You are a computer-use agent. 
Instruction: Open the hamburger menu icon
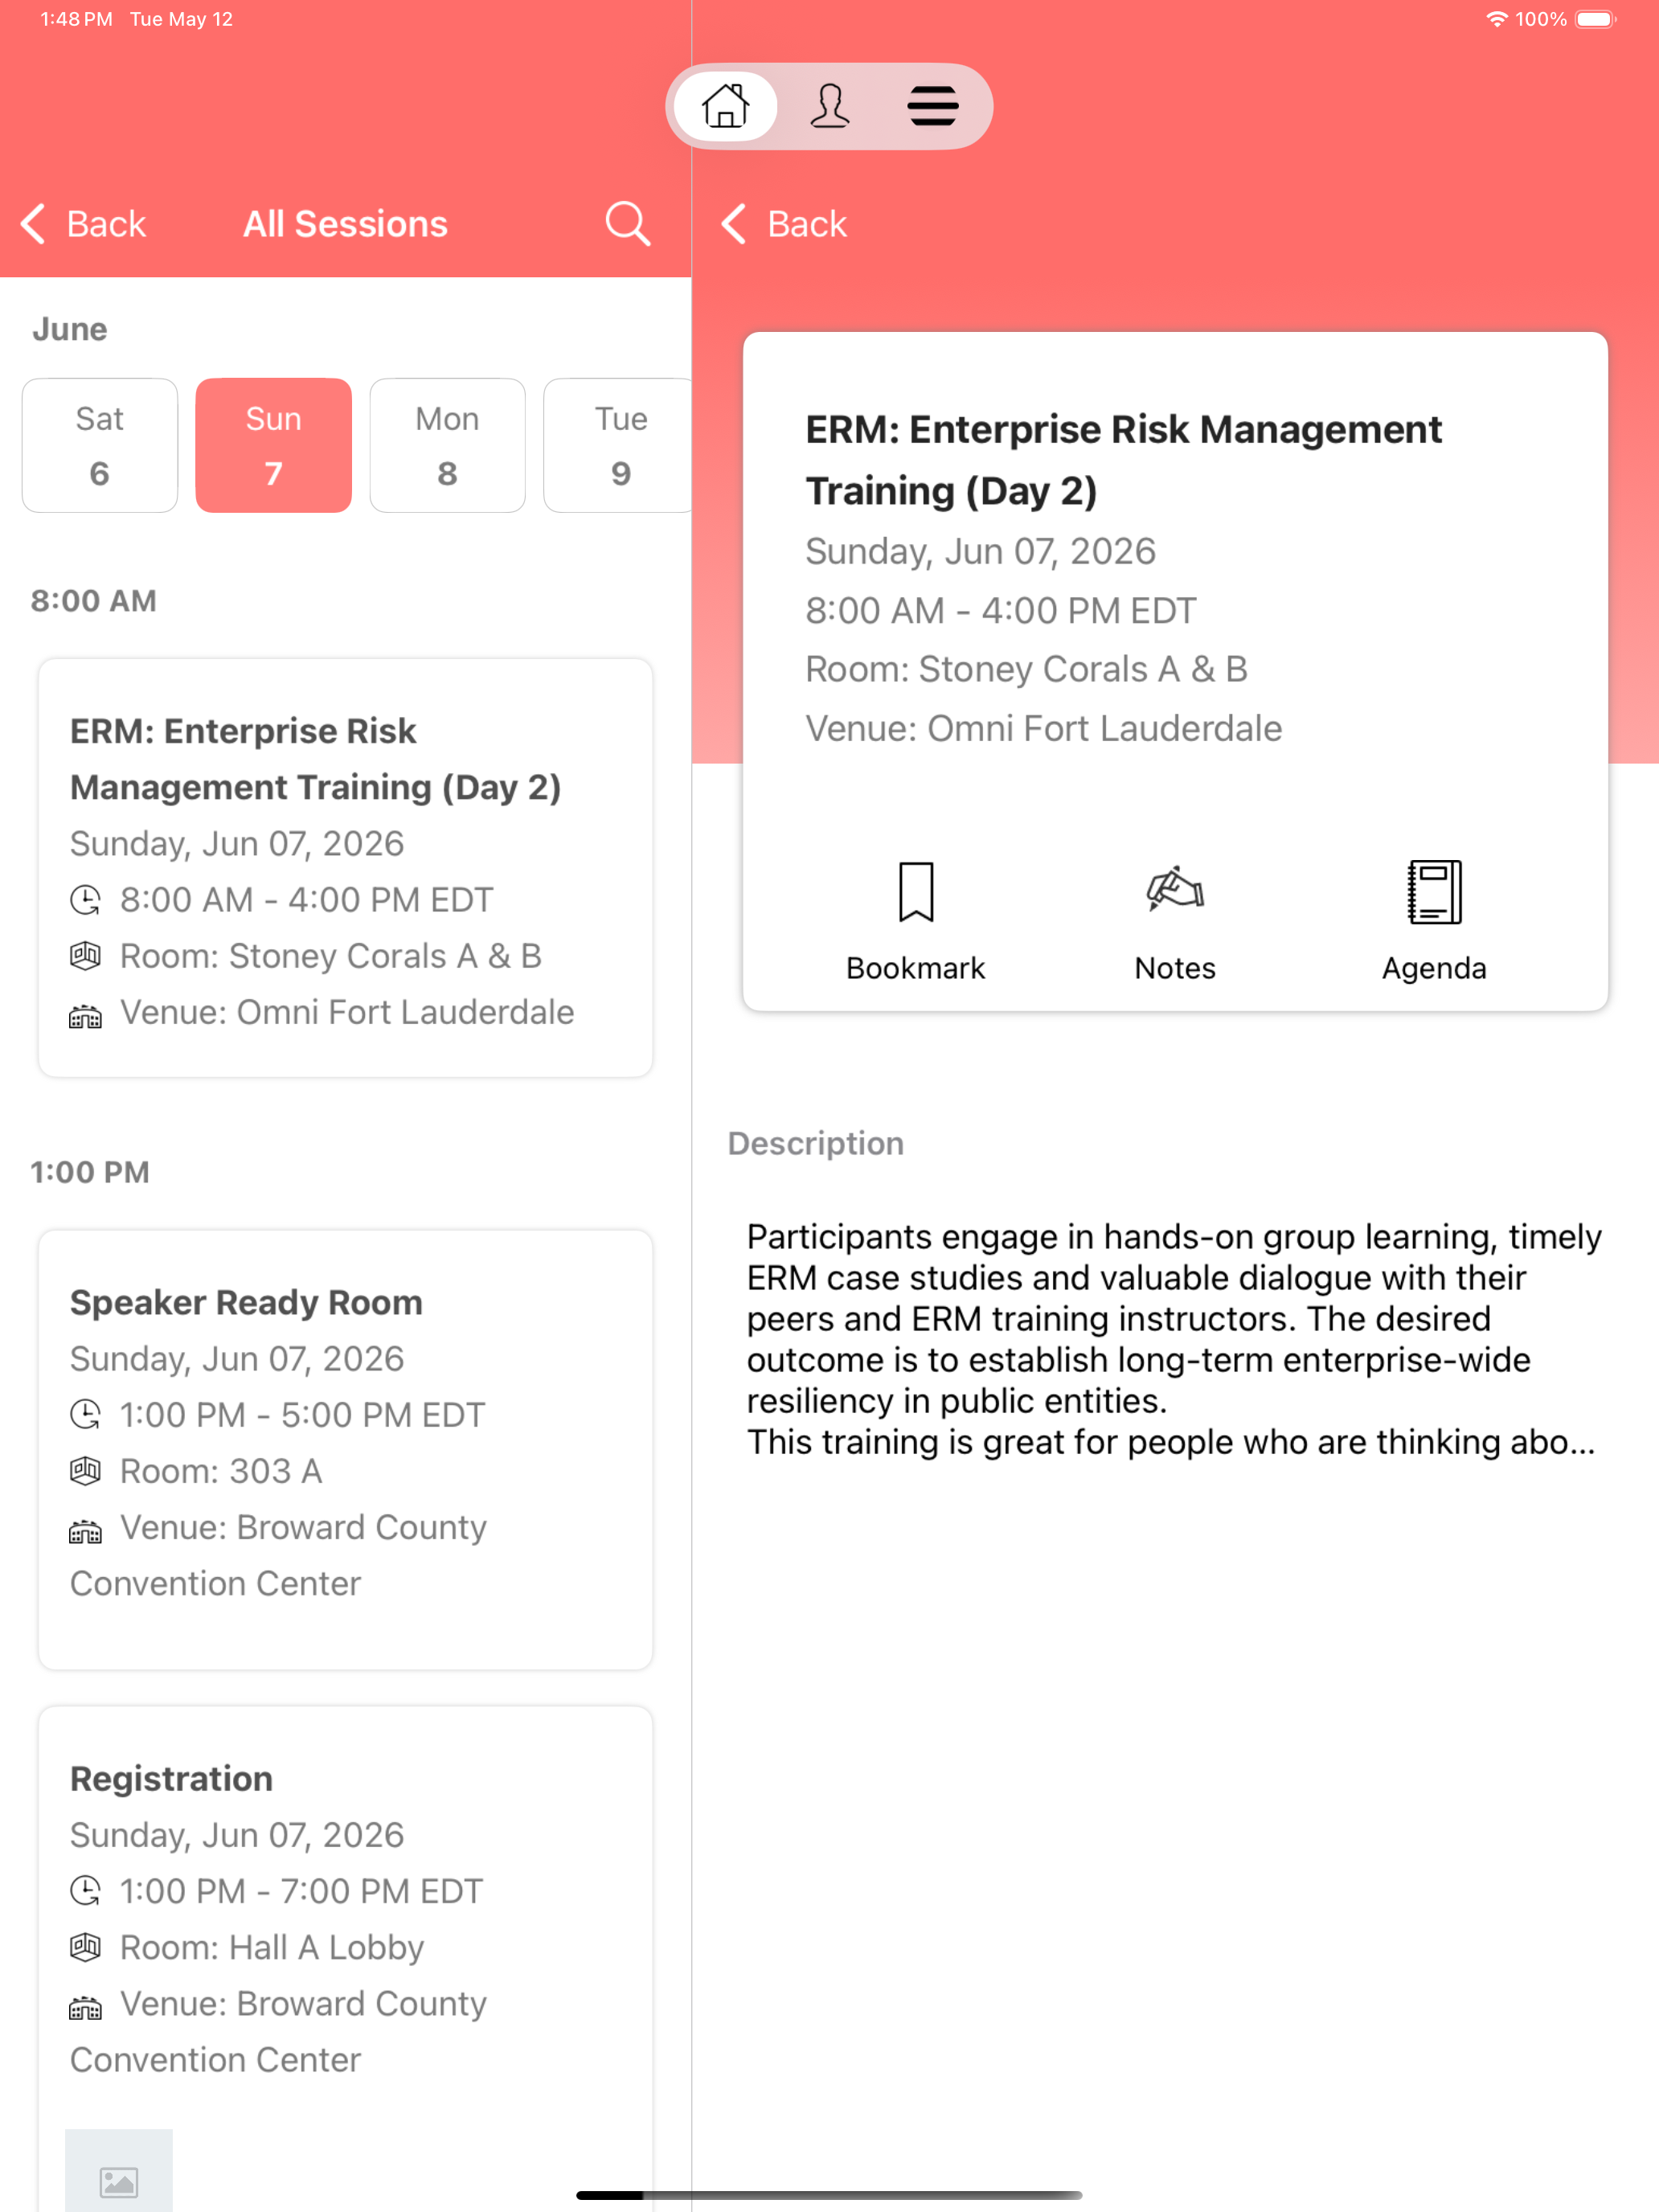933,106
